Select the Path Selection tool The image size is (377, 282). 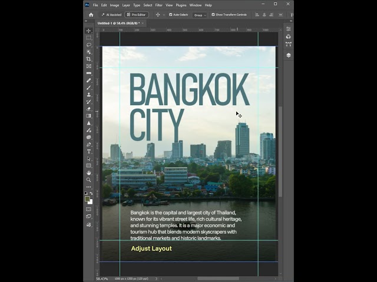coord(89,159)
